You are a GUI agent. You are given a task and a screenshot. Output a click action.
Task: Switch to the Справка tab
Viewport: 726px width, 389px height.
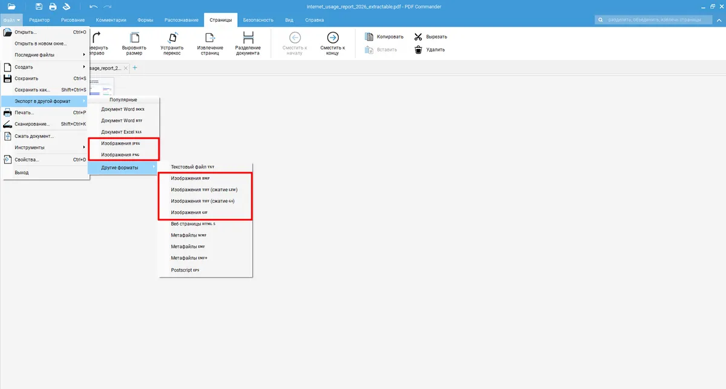315,20
